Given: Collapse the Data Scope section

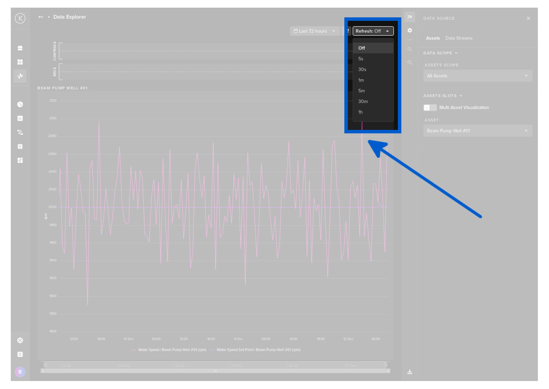Looking at the screenshot, I should click(x=440, y=53).
